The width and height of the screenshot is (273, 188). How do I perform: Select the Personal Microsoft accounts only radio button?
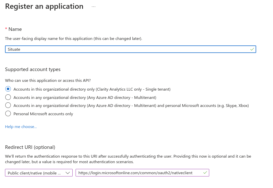8,114
